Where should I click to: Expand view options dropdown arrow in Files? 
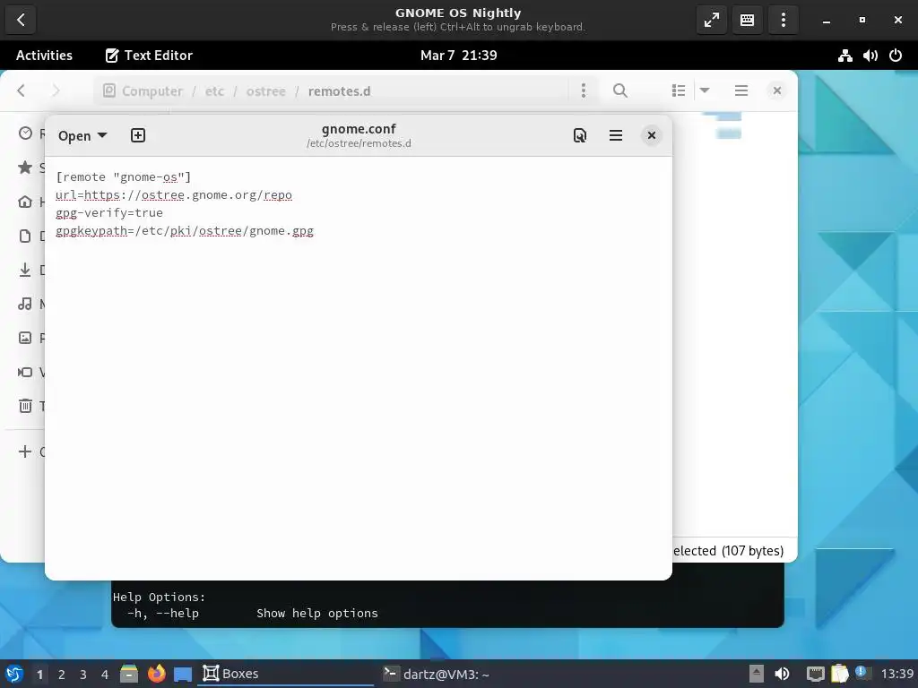(x=705, y=90)
